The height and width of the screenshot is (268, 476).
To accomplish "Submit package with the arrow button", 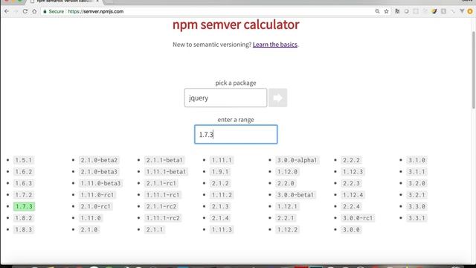I will 277,98.
